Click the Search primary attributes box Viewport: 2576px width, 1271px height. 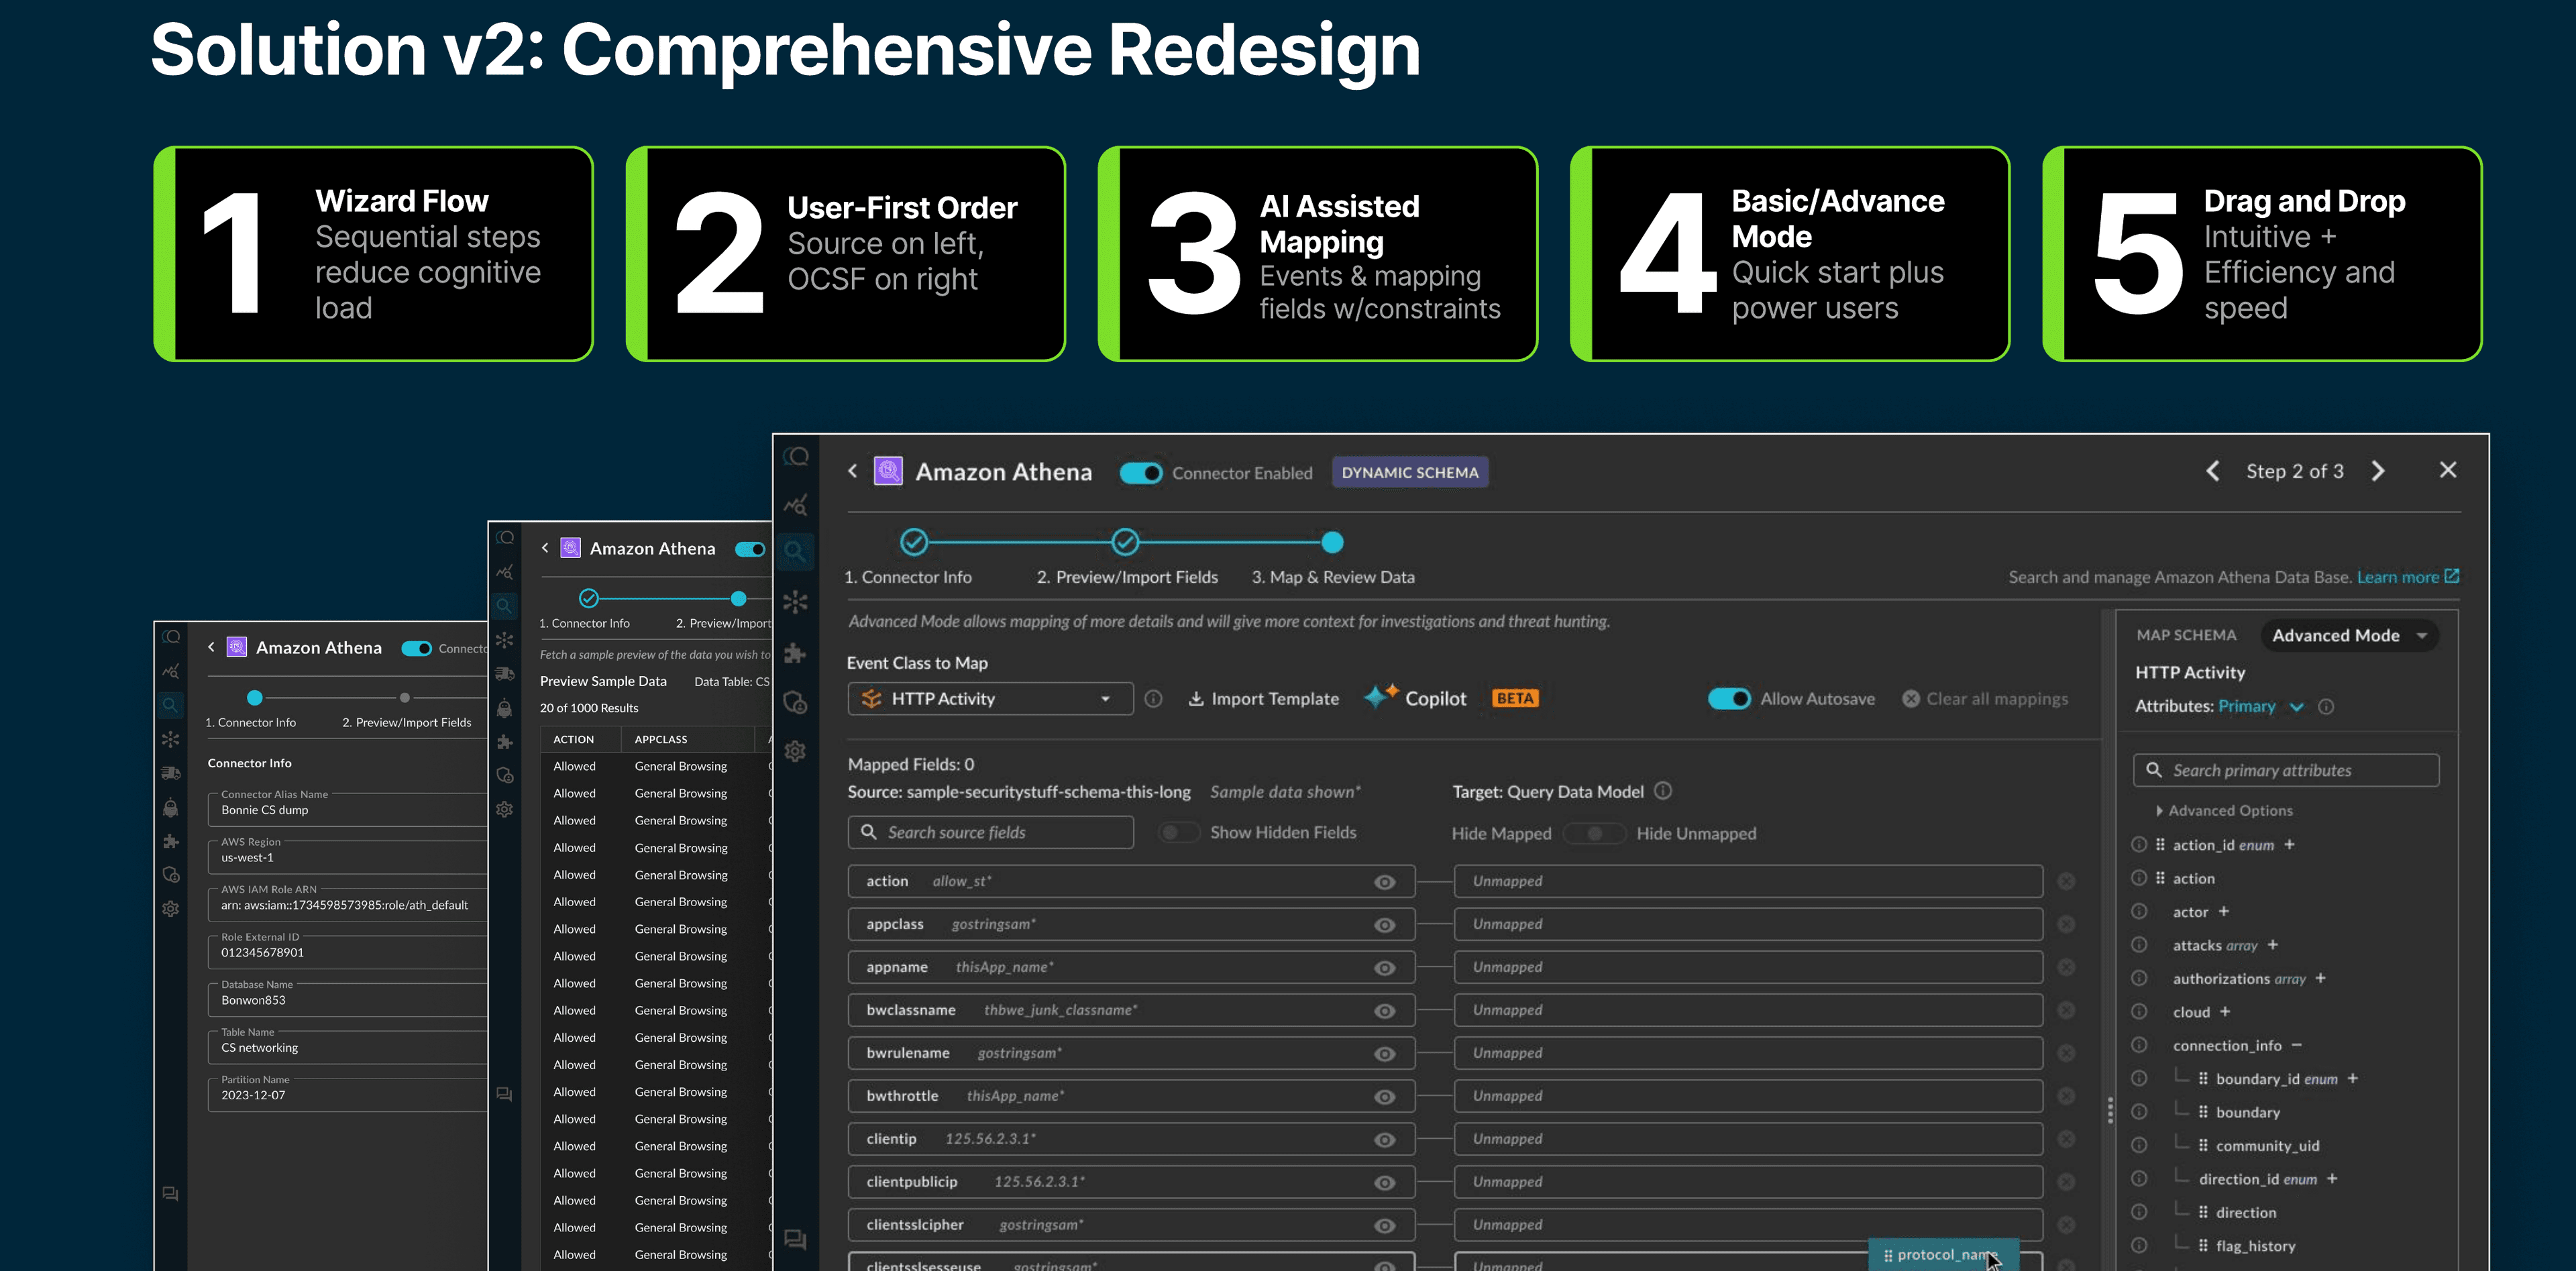click(x=2286, y=770)
